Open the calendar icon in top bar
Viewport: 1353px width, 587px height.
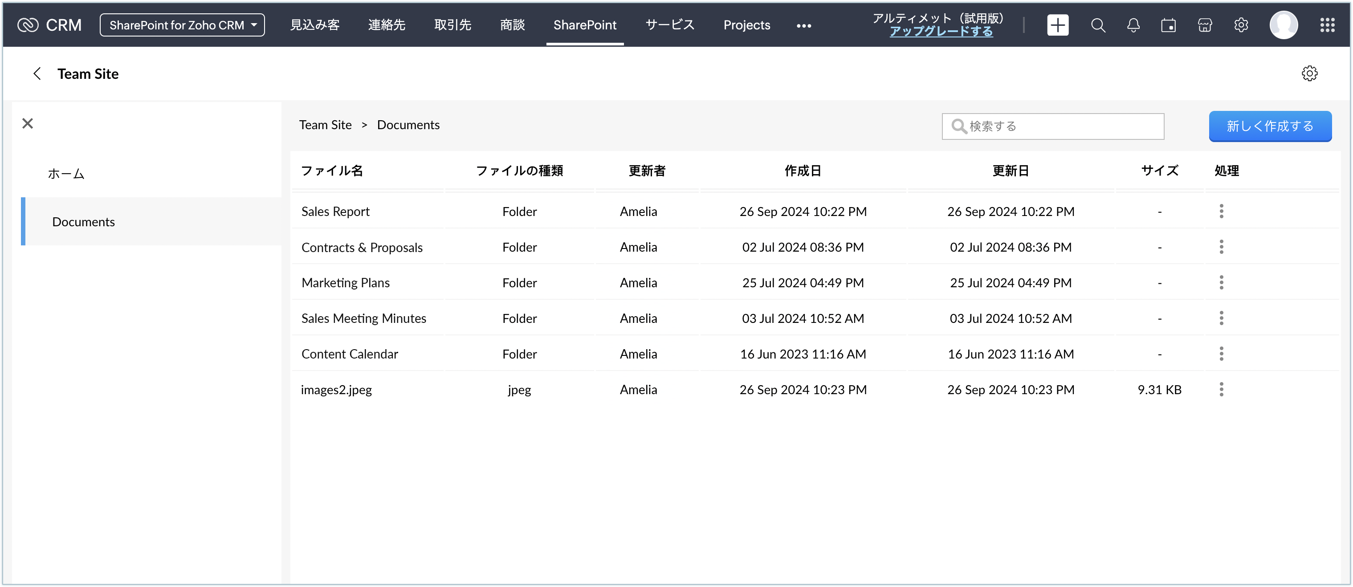(x=1169, y=25)
